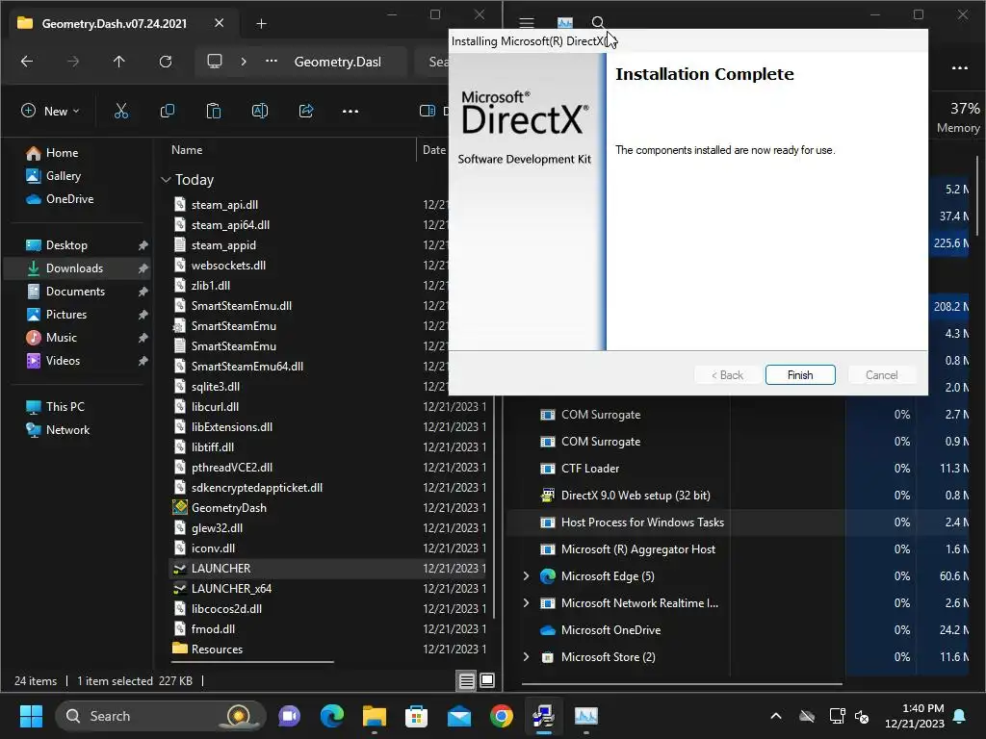
Task: Show hidden system tray icons
Action: click(x=776, y=716)
